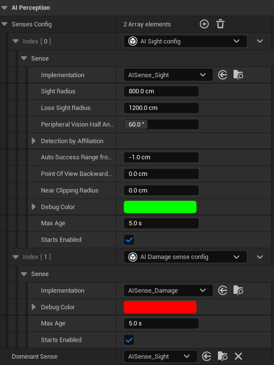This screenshot has height=365, width=274.
Task: Edit the Near Clipping Radius field
Action: click(x=161, y=190)
